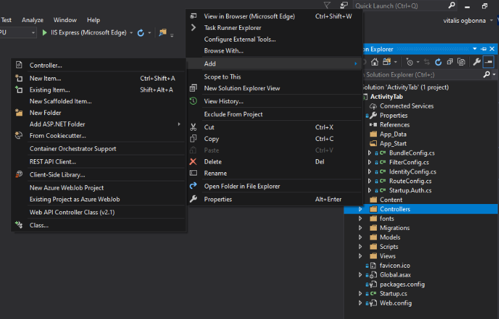
Task: Choose Configure External Tools... in context menu
Action: coord(274,39)
